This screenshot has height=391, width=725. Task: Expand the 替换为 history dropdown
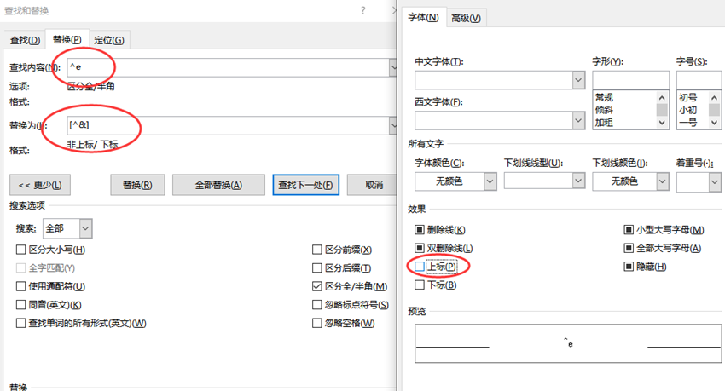393,125
